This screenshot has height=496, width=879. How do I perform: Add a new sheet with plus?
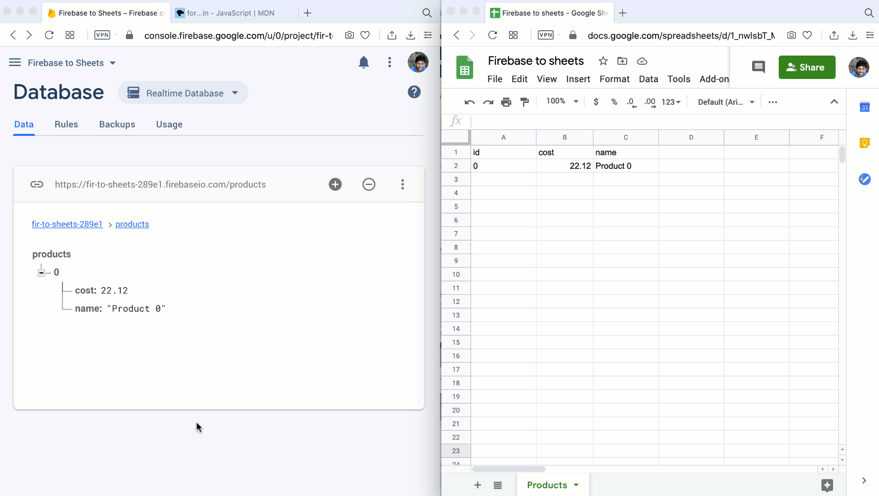477,485
